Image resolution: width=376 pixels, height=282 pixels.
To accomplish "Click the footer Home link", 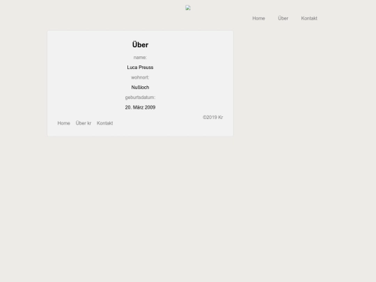I will (x=64, y=123).
